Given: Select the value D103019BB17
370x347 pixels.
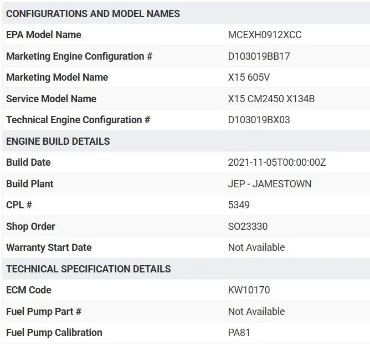Looking at the screenshot, I should tap(259, 56).
